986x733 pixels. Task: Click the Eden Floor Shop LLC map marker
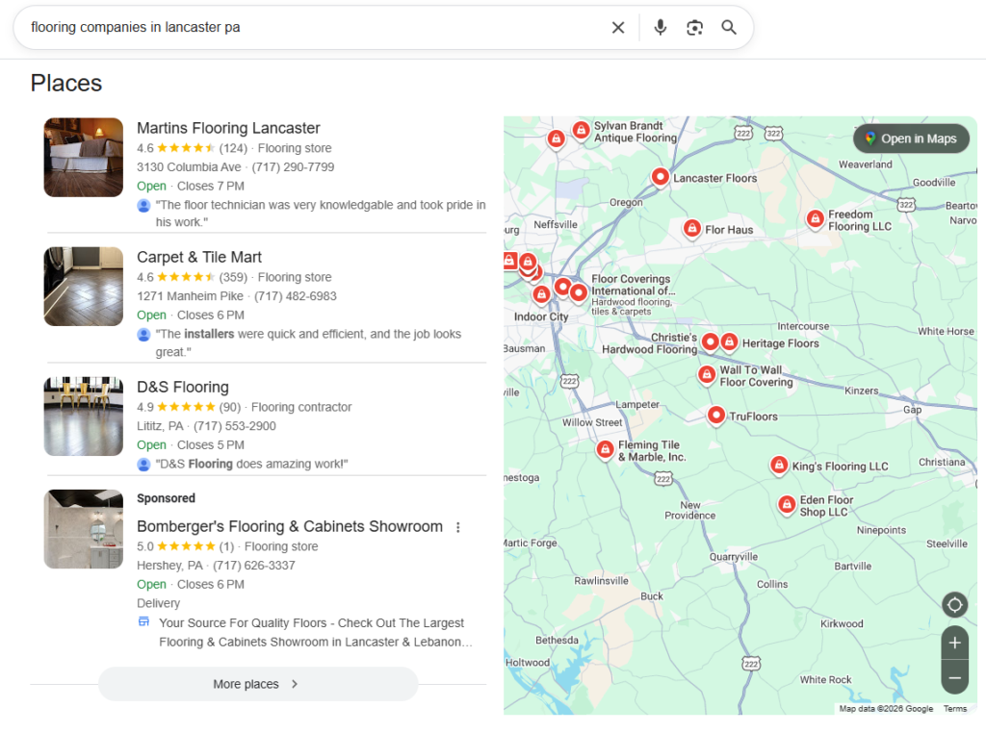[x=786, y=504]
